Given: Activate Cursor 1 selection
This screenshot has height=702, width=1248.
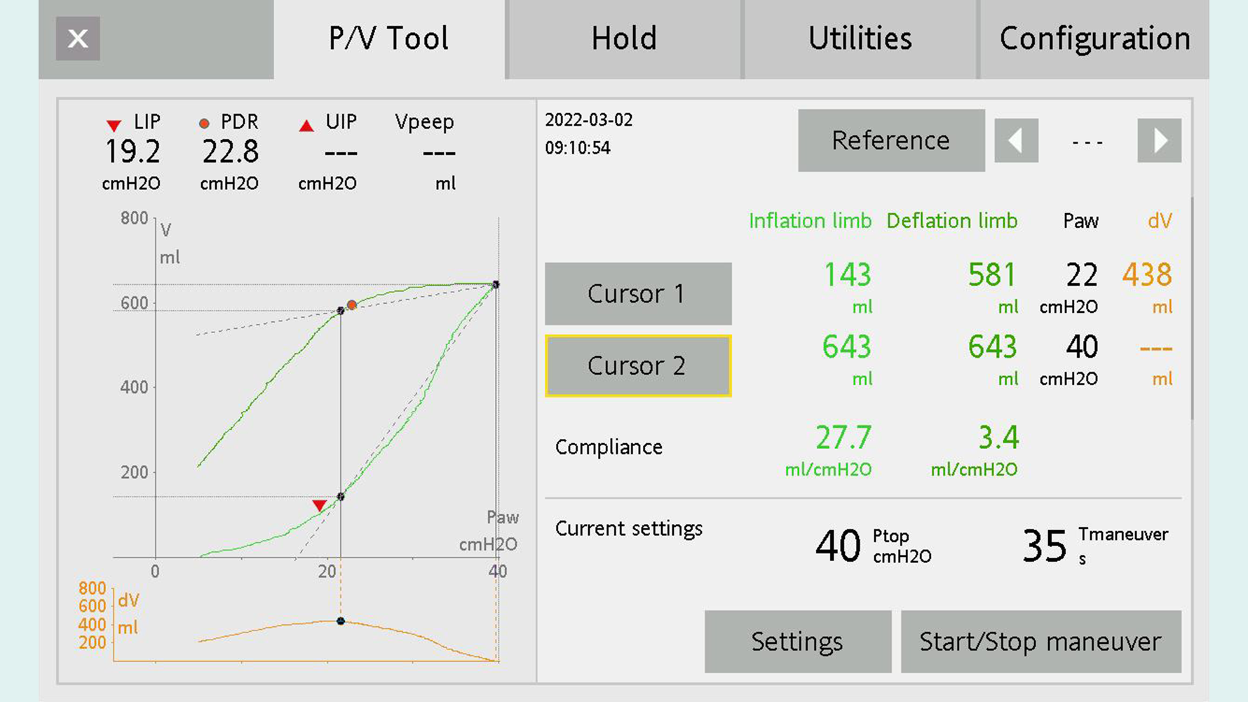Looking at the screenshot, I should coord(637,294).
